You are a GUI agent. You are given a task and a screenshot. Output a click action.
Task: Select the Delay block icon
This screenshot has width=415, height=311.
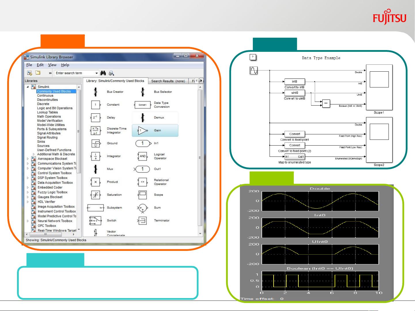[96, 117]
